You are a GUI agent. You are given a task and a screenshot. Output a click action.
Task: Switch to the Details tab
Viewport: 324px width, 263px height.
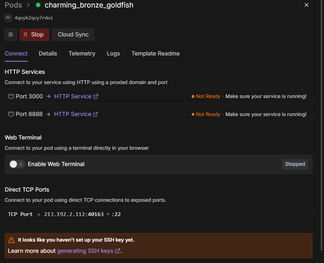coord(48,54)
